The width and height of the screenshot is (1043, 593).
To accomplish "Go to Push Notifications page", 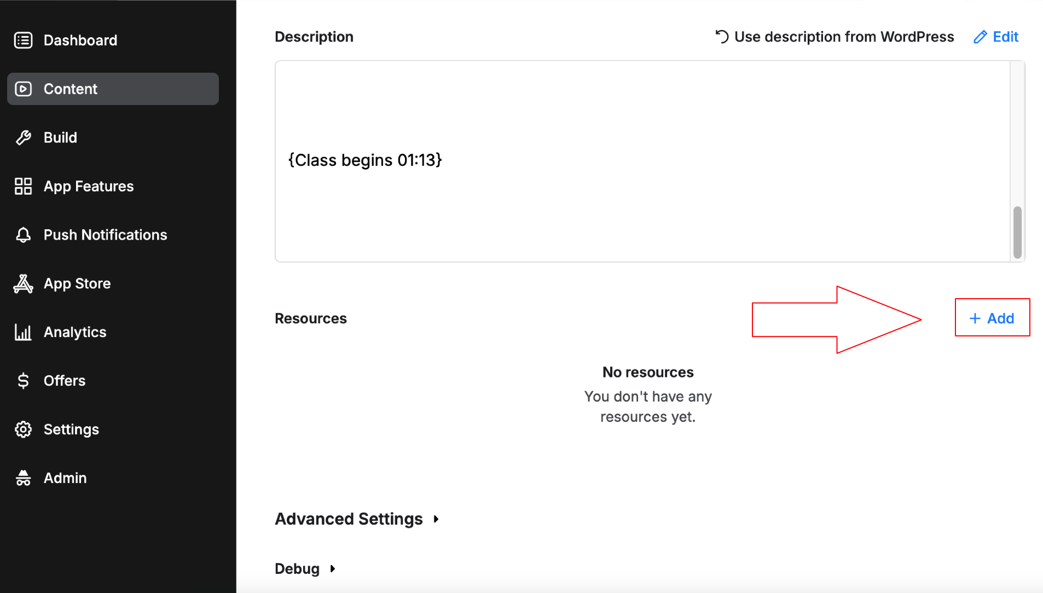I will 105,235.
